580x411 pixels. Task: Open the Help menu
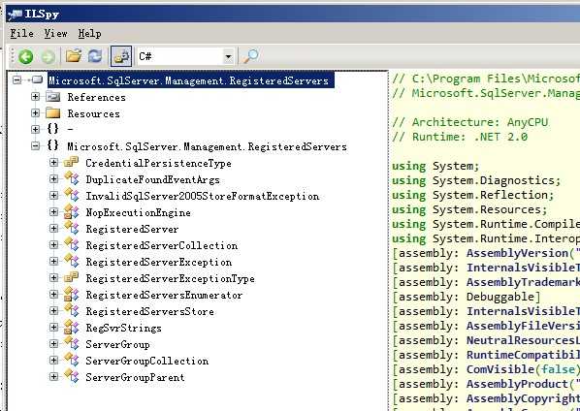pos(89,34)
